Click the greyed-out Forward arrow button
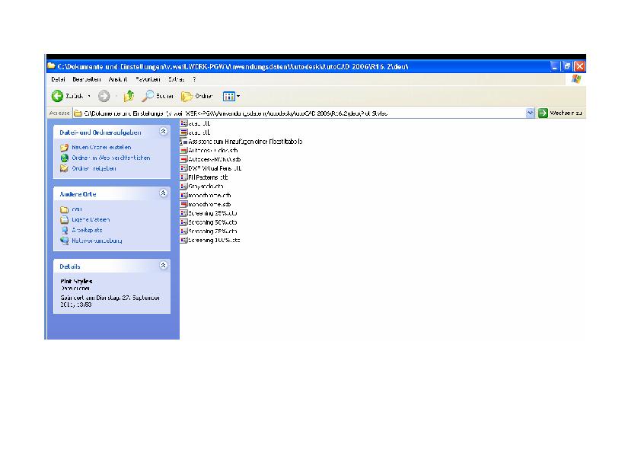This screenshot has width=641, height=453. click(x=104, y=96)
